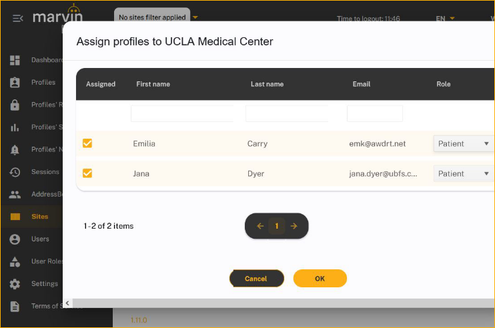Click the padlock icon for Profiles' roles
This screenshot has height=328, width=495.
pos(15,105)
